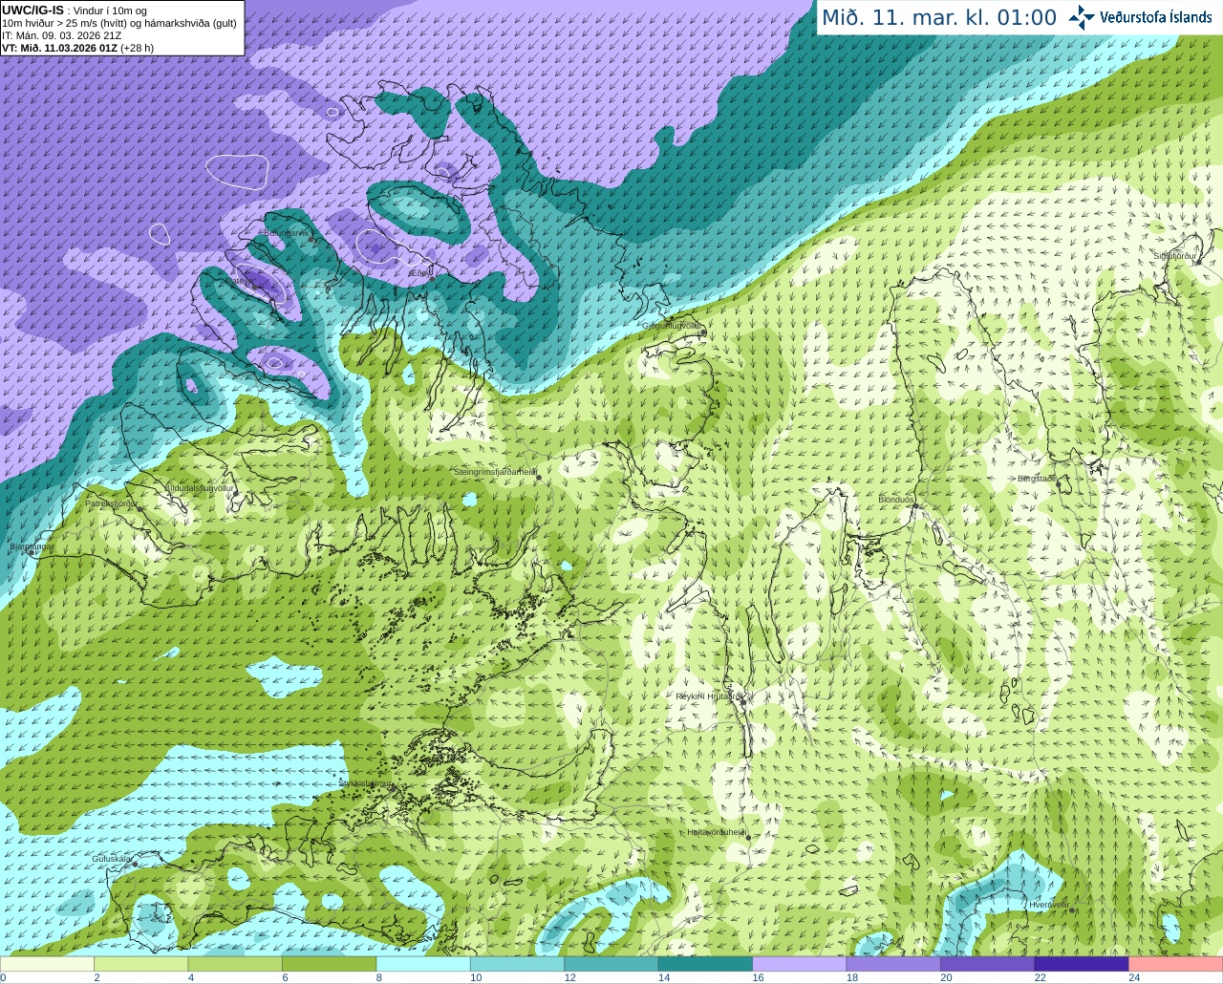Click the Siglufjörður station label
This screenshot has width=1223, height=984.
point(1175,256)
